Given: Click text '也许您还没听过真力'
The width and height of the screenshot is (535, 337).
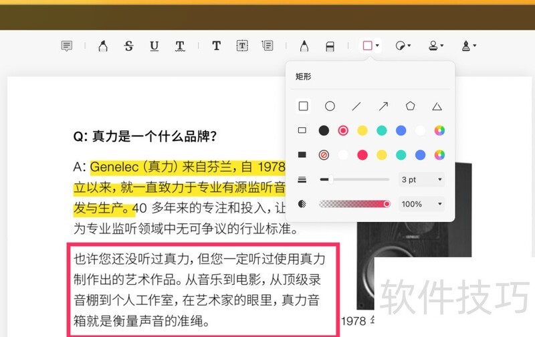Looking at the screenshot, I should pyautogui.click(x=132, y=259).
